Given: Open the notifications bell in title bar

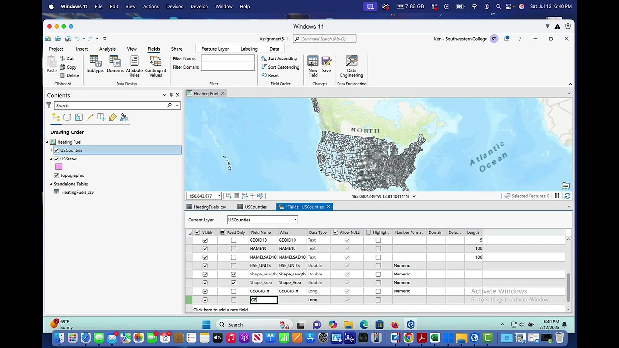Looking at the screenshot, I should (x=506, y=39).
